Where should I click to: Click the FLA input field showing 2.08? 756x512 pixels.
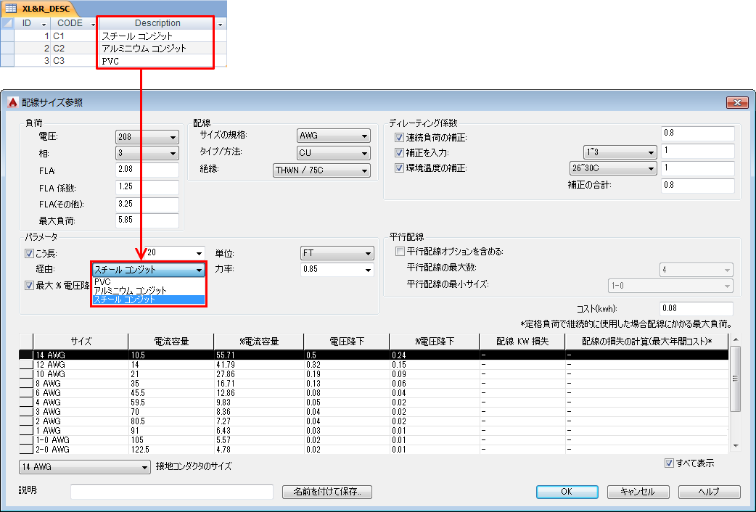[147, 170]
